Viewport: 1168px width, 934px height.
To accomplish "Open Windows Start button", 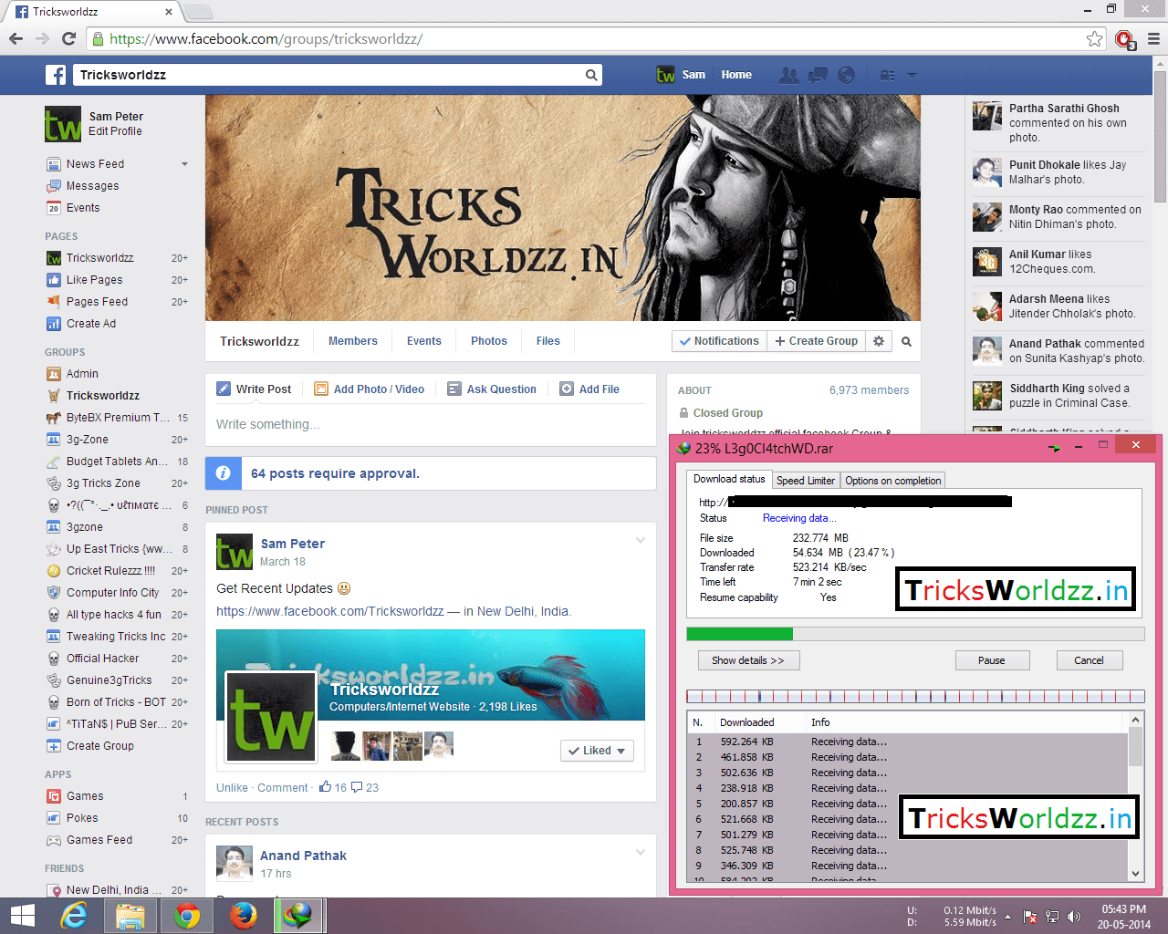I will [22, 916].
